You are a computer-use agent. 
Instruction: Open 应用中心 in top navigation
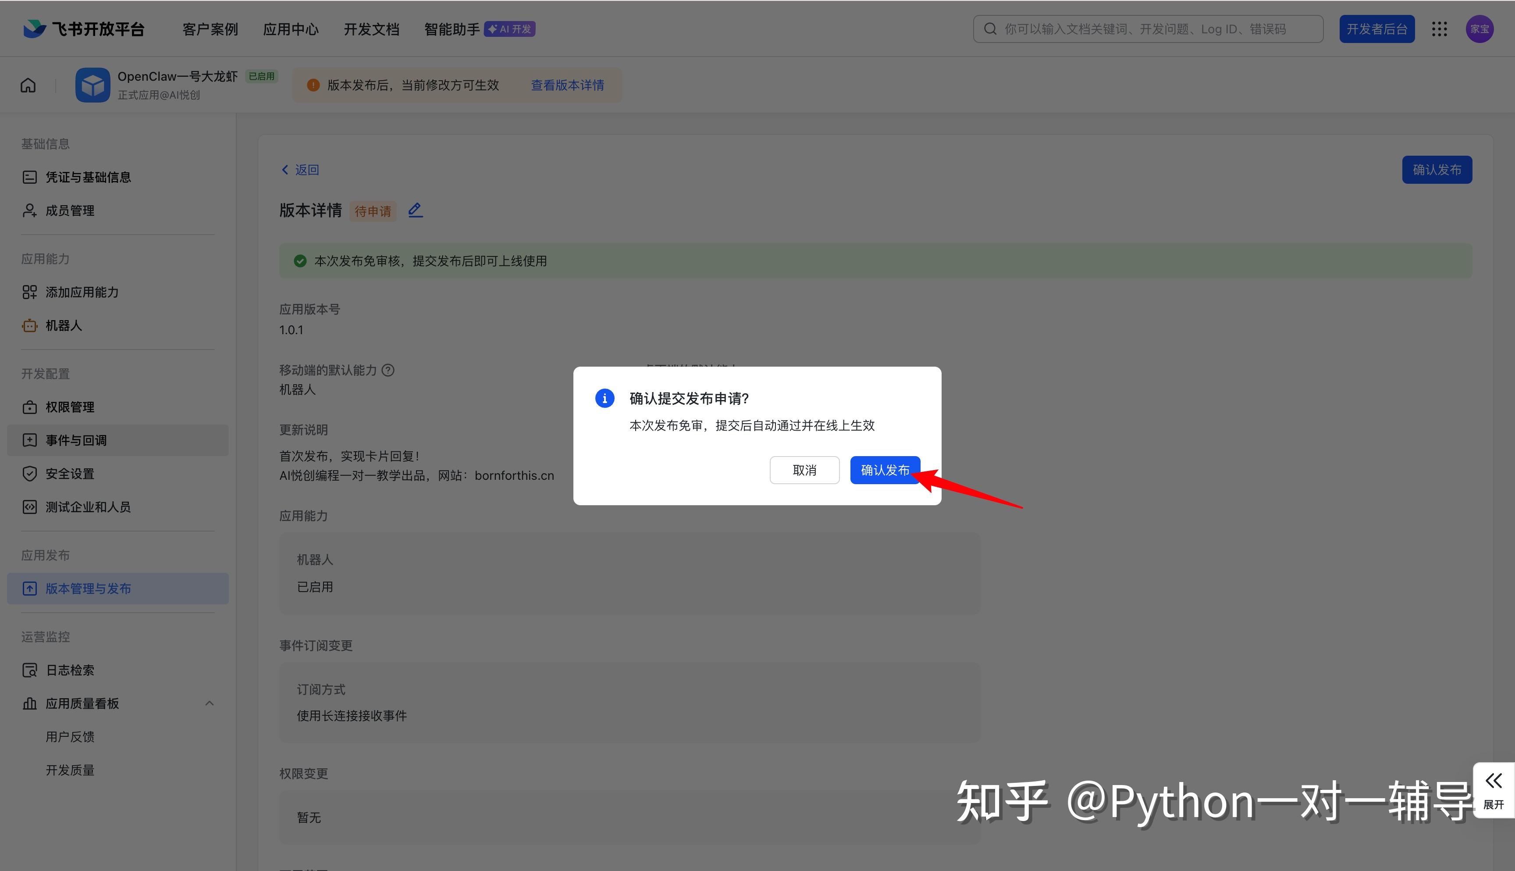tap(291, 29)
